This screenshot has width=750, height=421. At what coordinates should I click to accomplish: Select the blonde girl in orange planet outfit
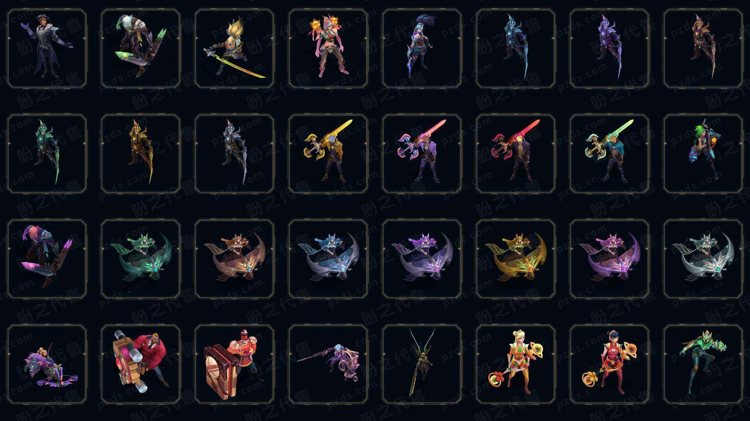tap(516, 364)
